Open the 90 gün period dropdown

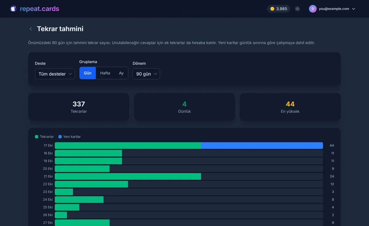(x=146, y=74)
